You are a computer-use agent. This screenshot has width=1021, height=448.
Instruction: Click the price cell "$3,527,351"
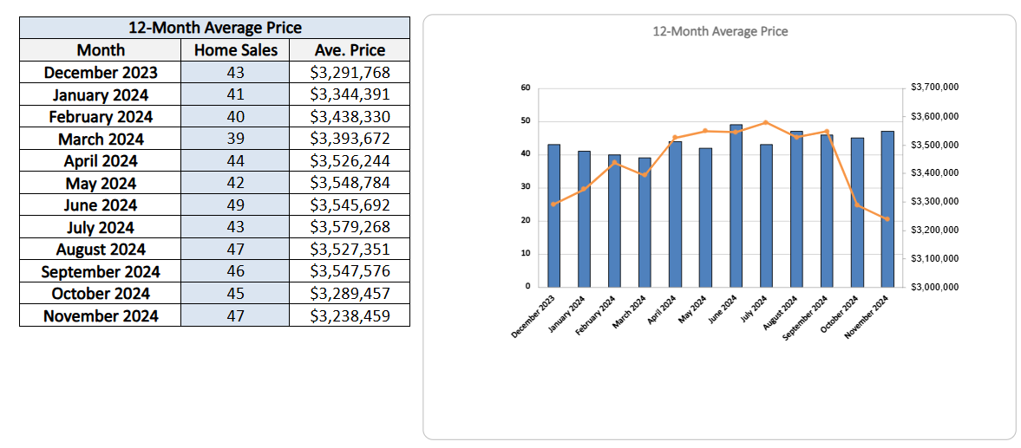click(x=350, y=249)
